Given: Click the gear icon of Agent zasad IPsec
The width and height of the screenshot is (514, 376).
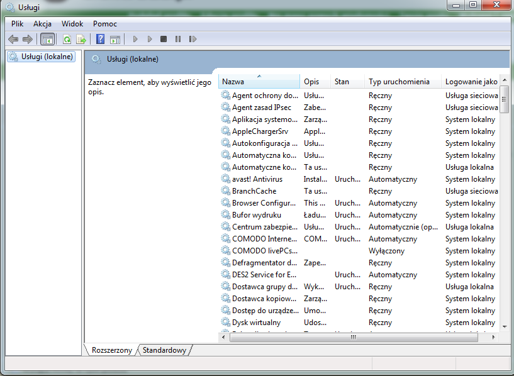Looking at the screenshot, I should point(225,107).
